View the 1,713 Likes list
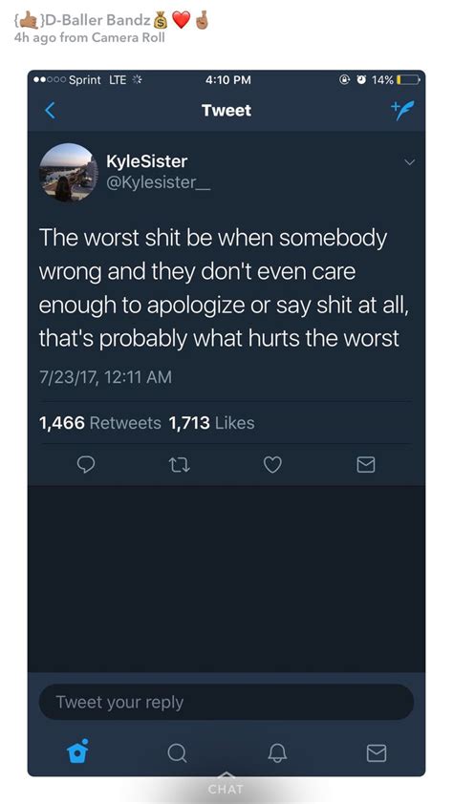The height and width of the screenshot is (804, 453). click(211, 423)
